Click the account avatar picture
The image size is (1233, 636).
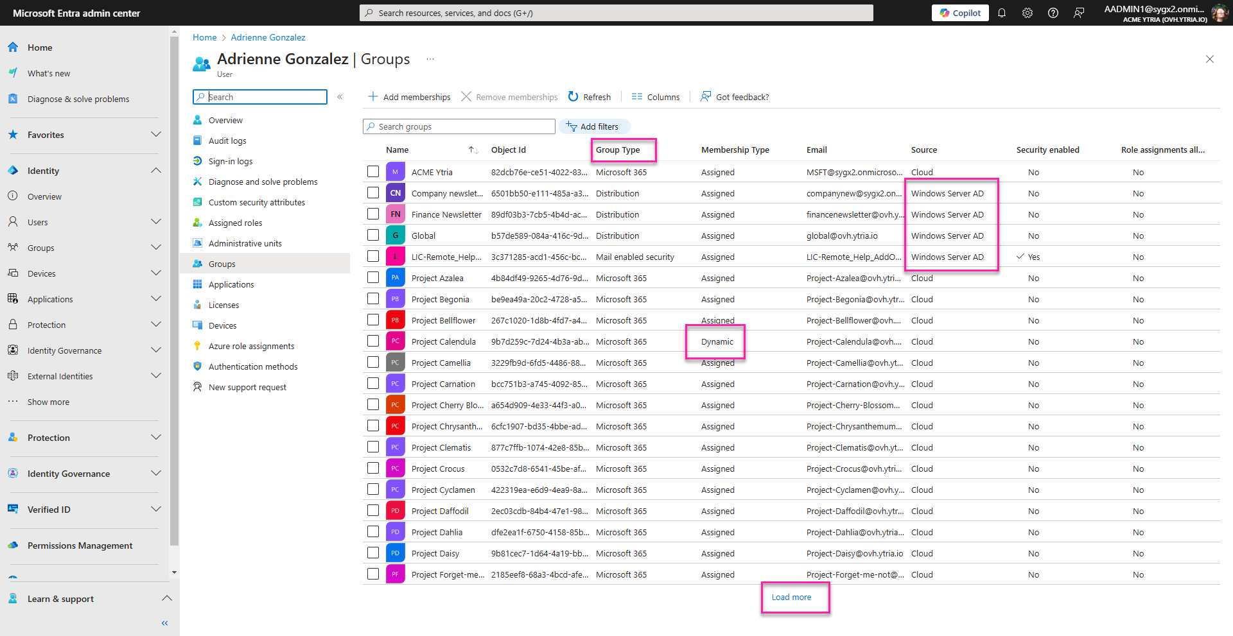pyautogui.click(x=1220, y=13)
